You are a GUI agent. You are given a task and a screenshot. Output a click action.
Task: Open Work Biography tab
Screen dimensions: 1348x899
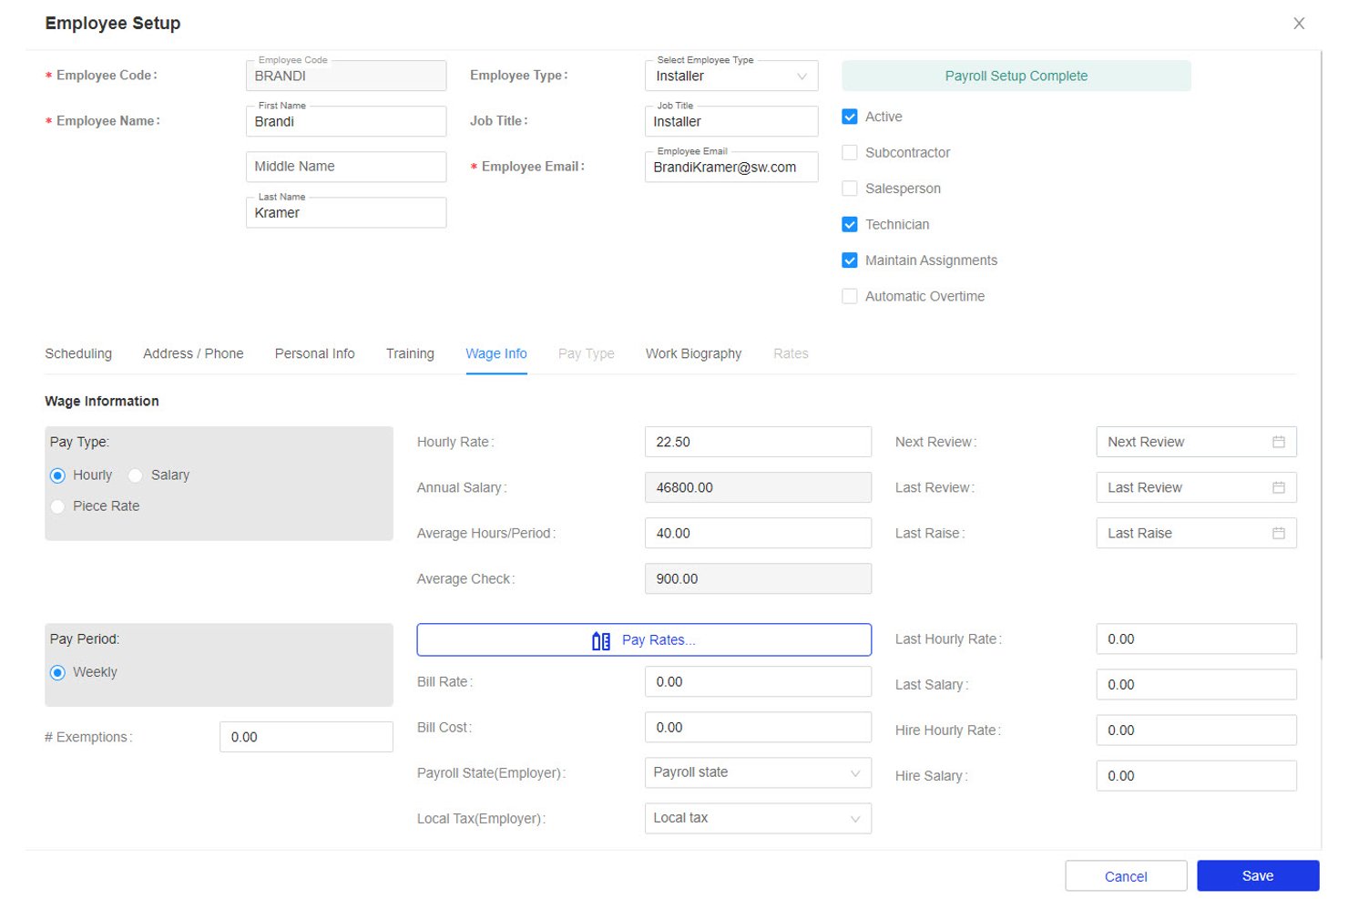pyautogui.click(x=693, y=353)
